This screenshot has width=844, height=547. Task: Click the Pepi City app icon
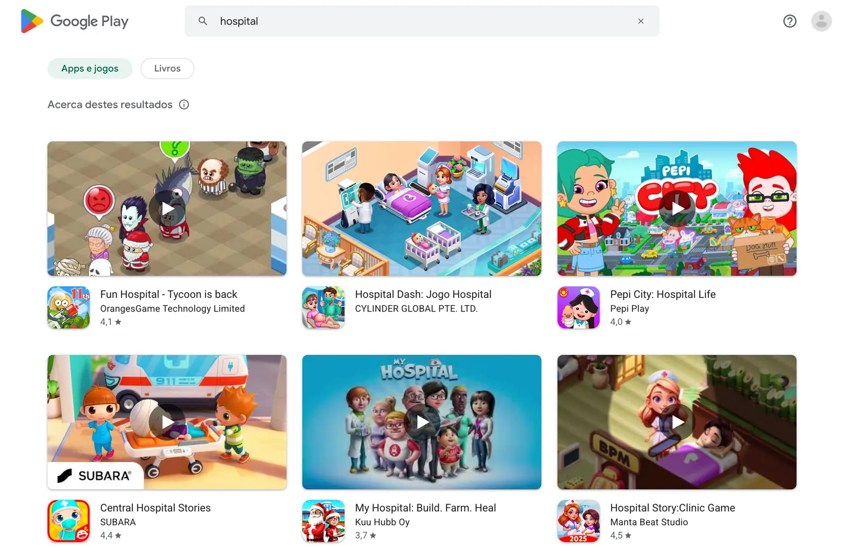pyautogui.click(x=578, y=308)
